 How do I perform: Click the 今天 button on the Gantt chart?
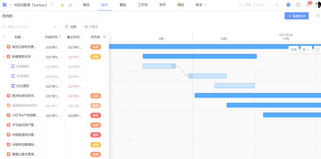[293, 49]
